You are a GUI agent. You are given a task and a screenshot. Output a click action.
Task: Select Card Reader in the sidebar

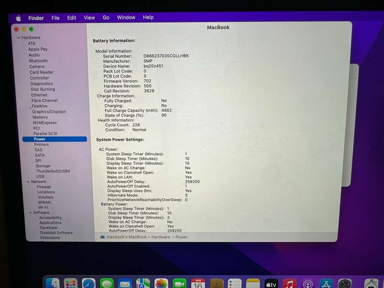[41, 72]
